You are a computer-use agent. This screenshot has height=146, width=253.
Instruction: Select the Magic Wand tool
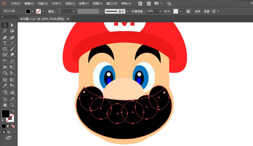click(5, 31)
